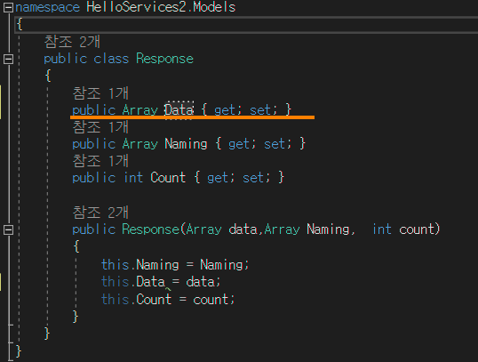Screen dimensions: 478x362
Task: Open references above the Response constructor
Action: click(x=100, y=213)
